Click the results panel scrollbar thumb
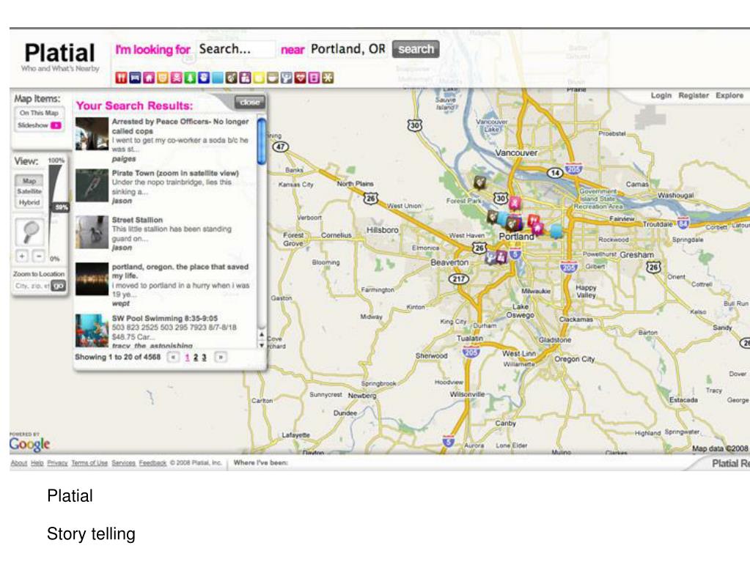The width and height of the screenshot is (750, 562). [x=262, y=141]
